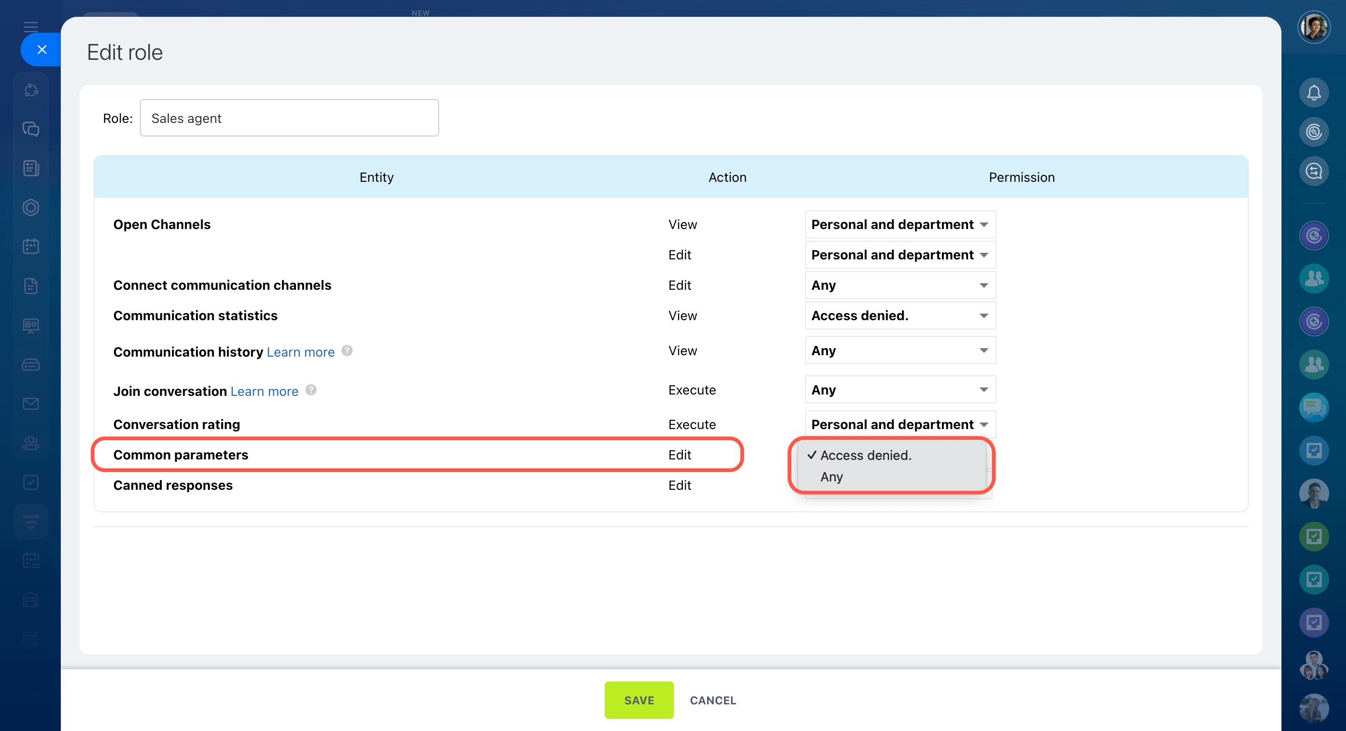The image size is (1346, 731).
Task: Click the green SAVE button
Action: coord(638,700)
